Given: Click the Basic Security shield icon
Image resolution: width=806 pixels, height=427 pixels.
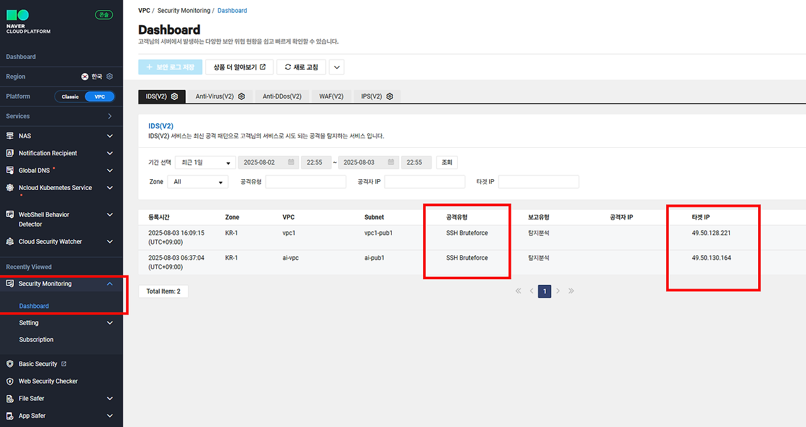Looking at the screenshot, I should (x=9, y=364).
